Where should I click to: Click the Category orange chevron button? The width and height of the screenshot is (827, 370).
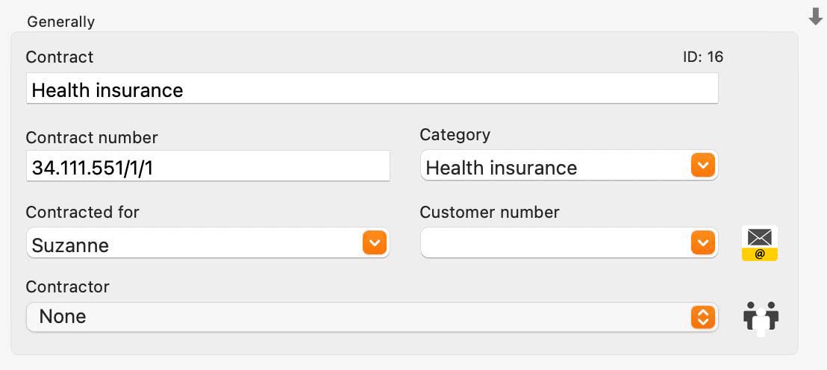pos(703,166)
